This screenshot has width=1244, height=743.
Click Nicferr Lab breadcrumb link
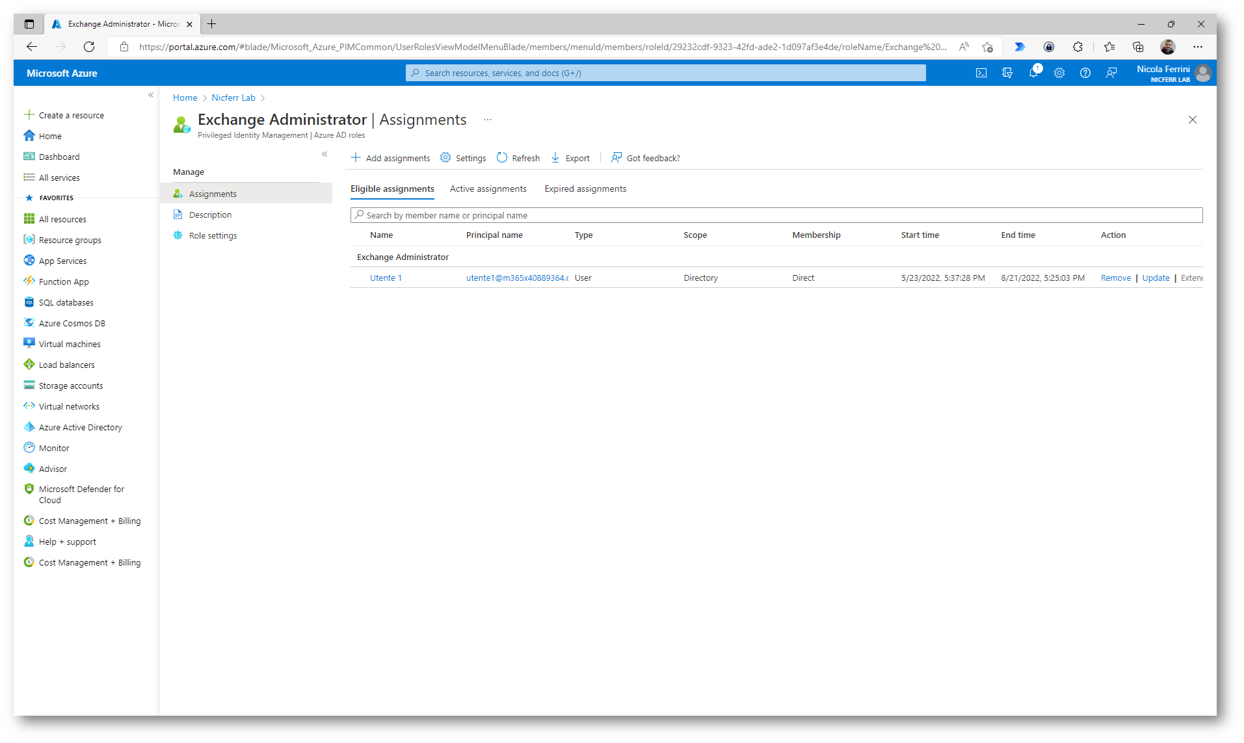point(233,98)
